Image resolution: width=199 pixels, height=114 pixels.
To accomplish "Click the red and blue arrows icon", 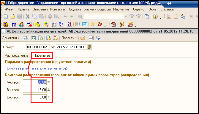I will pyautogui.click(x=29, y=24).
